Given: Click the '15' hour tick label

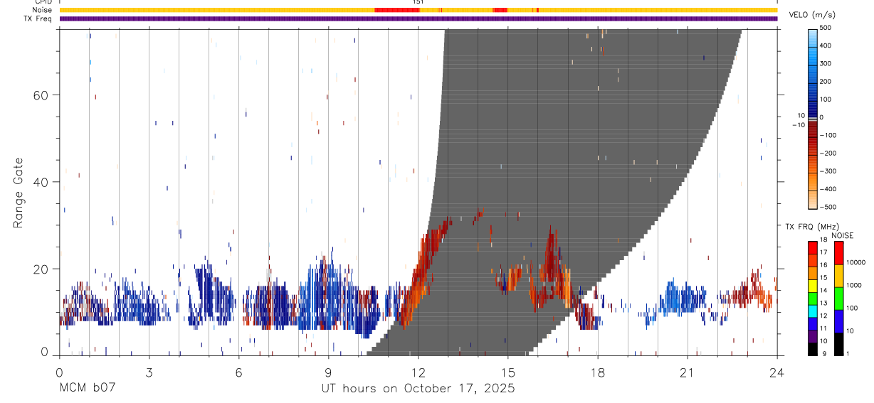Looking at the screenshot, I should click(508, 373).
